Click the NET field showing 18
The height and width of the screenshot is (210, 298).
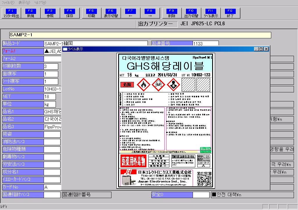point(50,96)
